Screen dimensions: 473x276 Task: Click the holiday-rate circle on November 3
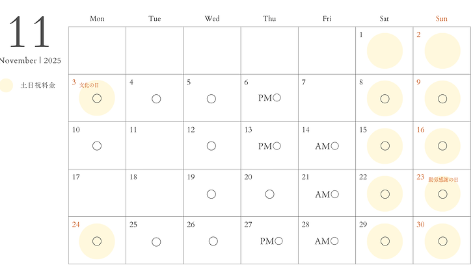pos(97,99)
